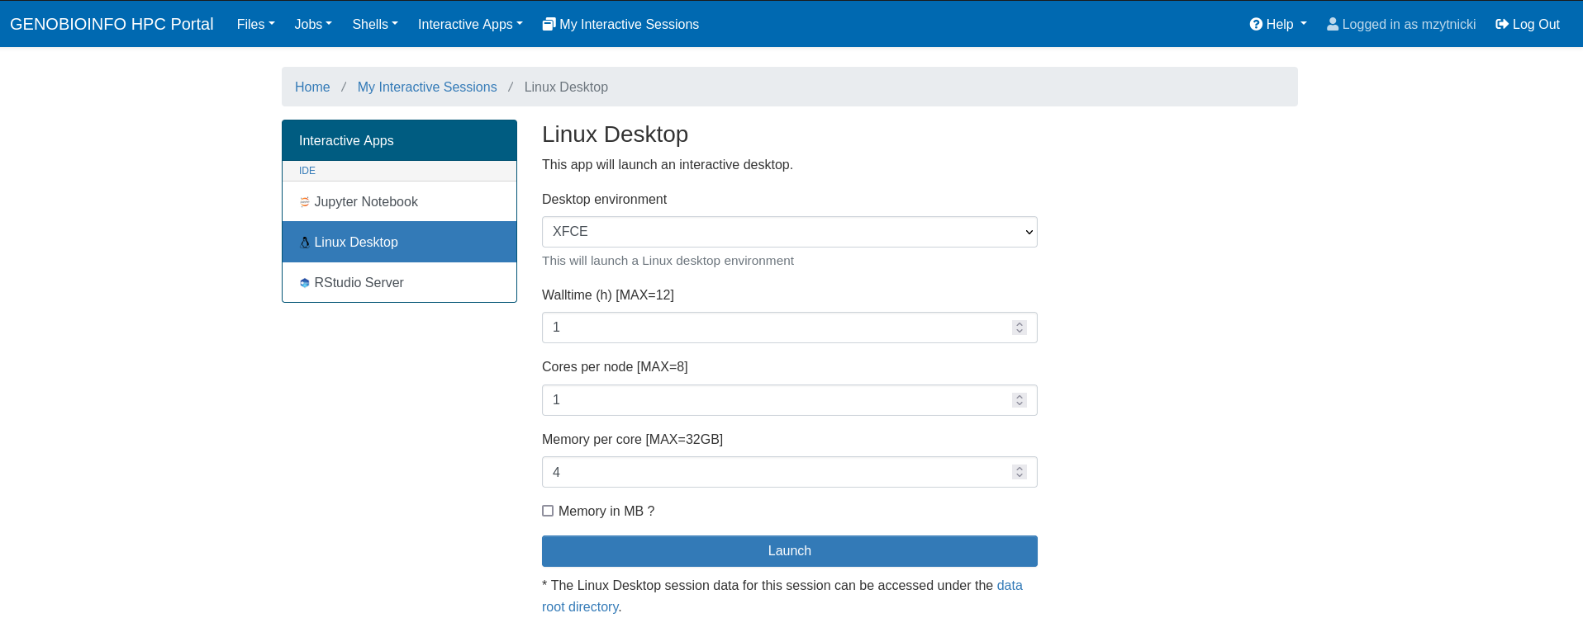Open the Jobs dropdown menu
1583x632 pixels.
click(x=313, y=24)
